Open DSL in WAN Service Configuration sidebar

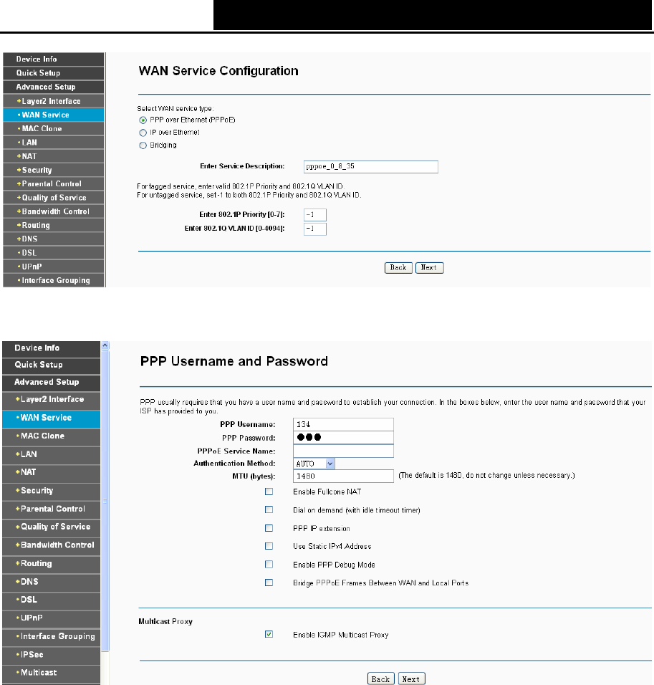pos(53,253)
